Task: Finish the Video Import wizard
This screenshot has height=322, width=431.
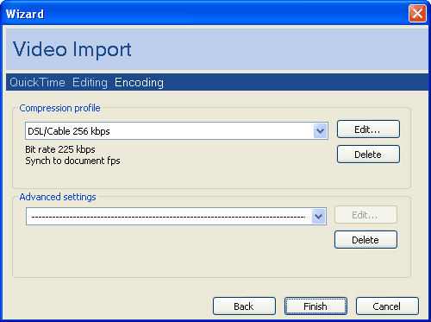Action: click(x=315, y=306)
